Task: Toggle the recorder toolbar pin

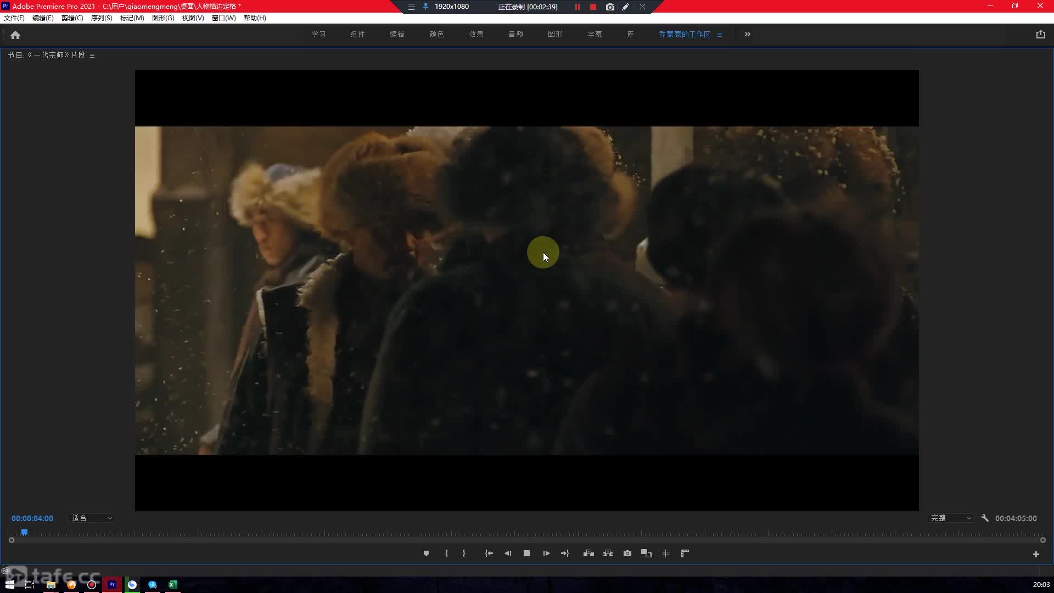Action: click(425, 7)
